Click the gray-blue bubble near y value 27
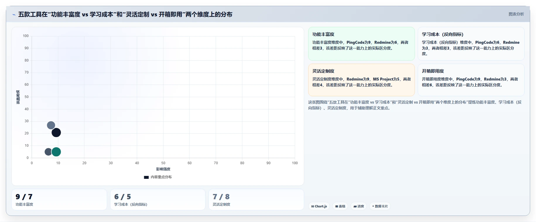The width and height of the screenshot is (536, 222). coord(51,125)
